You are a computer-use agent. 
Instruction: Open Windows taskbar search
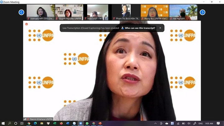pyautogui.click(x=9, y=123)
